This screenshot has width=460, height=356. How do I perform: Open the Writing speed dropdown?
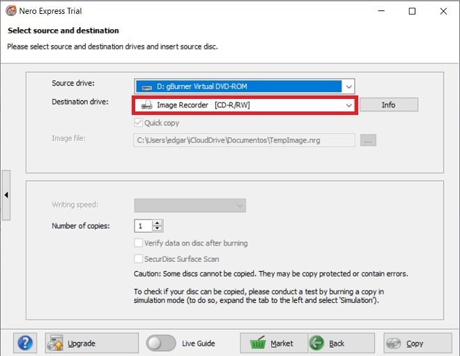point(190,206)
